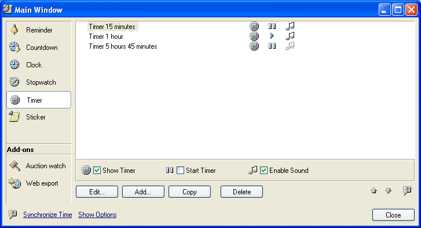This screenshot has width=421, height=228.
Task: Click the Close button
Action: pos(393,215)
